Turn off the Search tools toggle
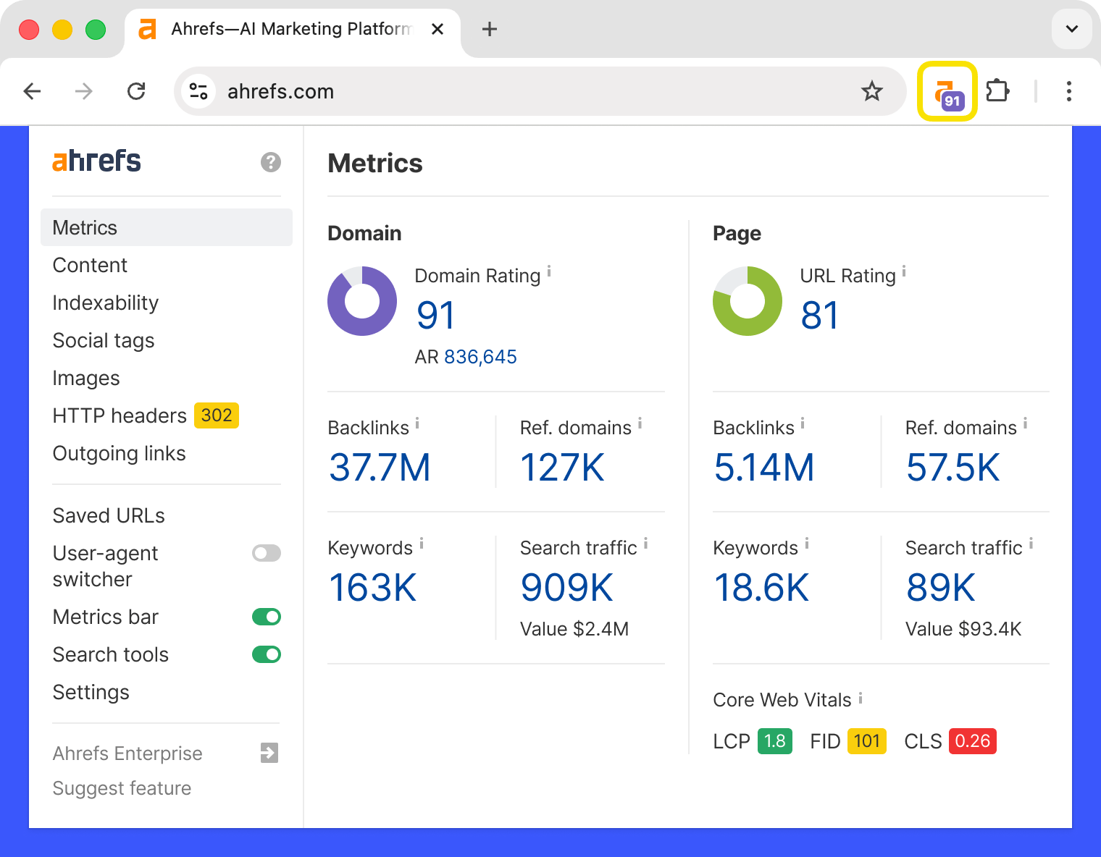The height and width of the screenshot is (857, 1101). coord(266,654)
